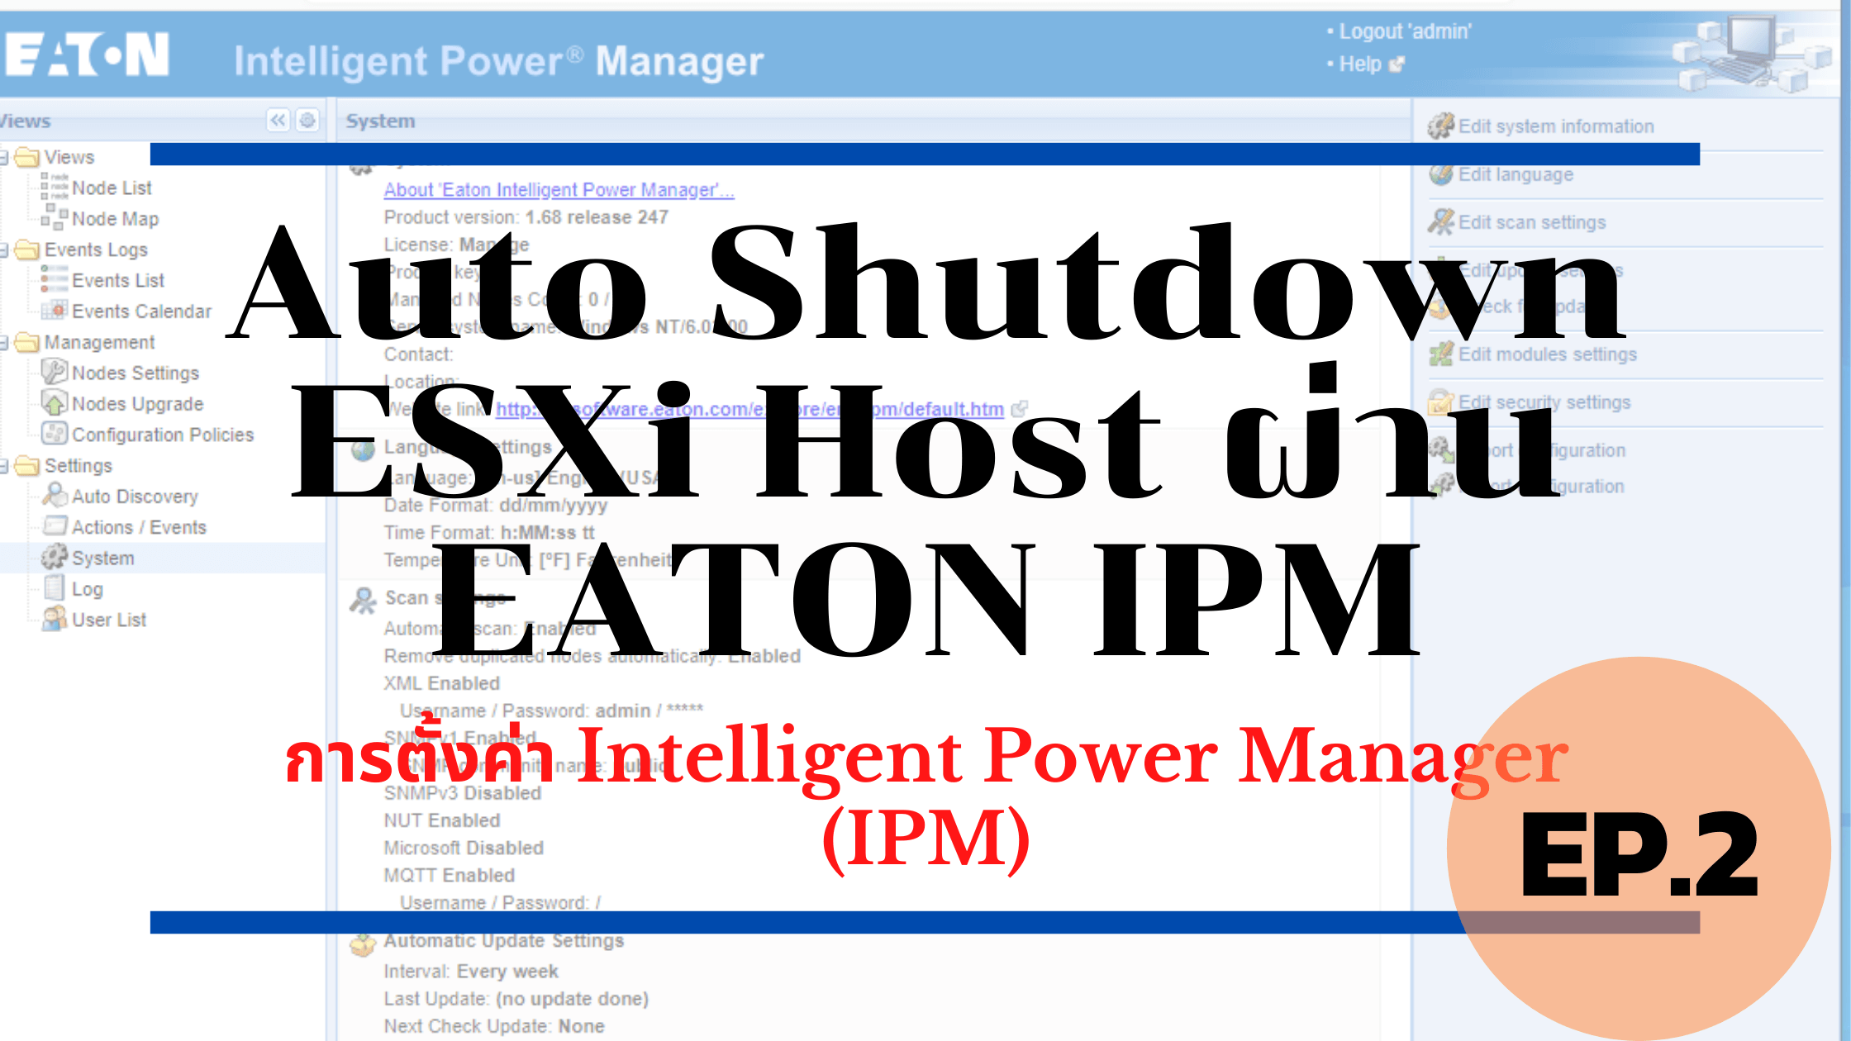Click the Auto Discovery icon
The image size is (1851, 1041).
(55, 495)
